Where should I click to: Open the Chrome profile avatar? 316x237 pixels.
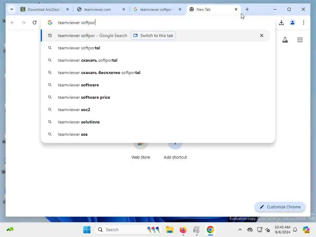click(293, 23)
